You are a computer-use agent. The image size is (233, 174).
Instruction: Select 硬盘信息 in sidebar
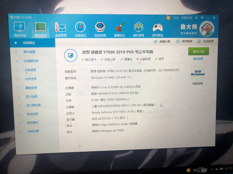(x=31, y=88)
